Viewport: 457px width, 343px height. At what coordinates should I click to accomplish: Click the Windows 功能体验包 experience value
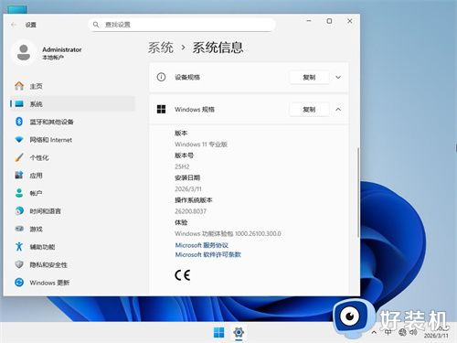[228, 234]
